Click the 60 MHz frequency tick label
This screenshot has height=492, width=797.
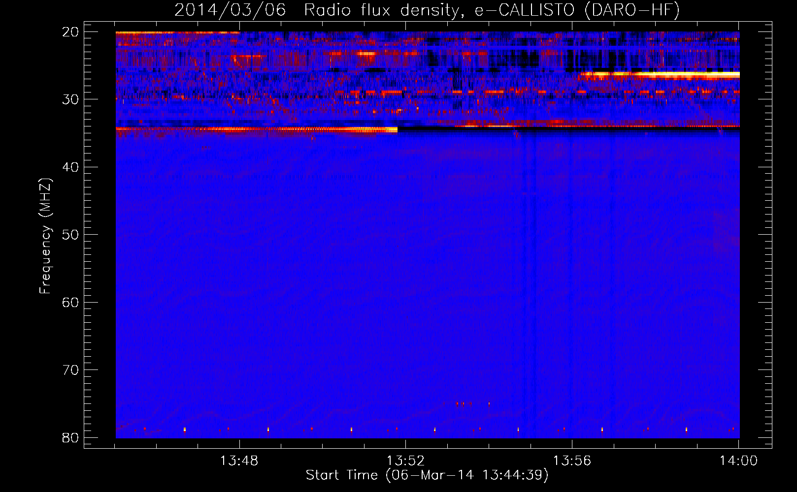[70, 302]
